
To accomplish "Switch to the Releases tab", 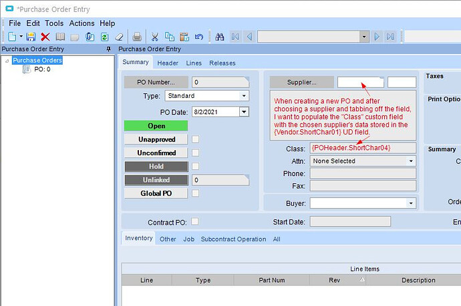I will click(x=222, y=63).
